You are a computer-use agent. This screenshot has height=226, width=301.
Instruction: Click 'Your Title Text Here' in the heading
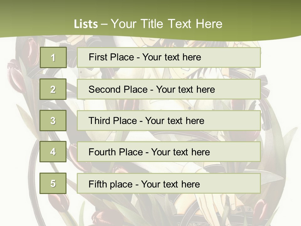coord(166,24)
